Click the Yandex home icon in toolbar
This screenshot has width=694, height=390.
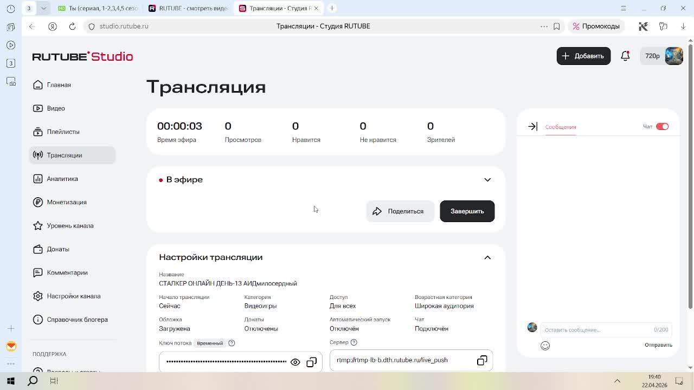click(53, 26)
